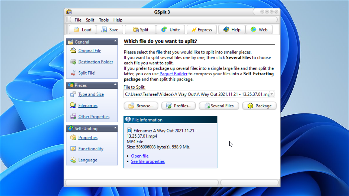Click the Package button
Screen dimensions: 349x196
click(x=259, y=106)
